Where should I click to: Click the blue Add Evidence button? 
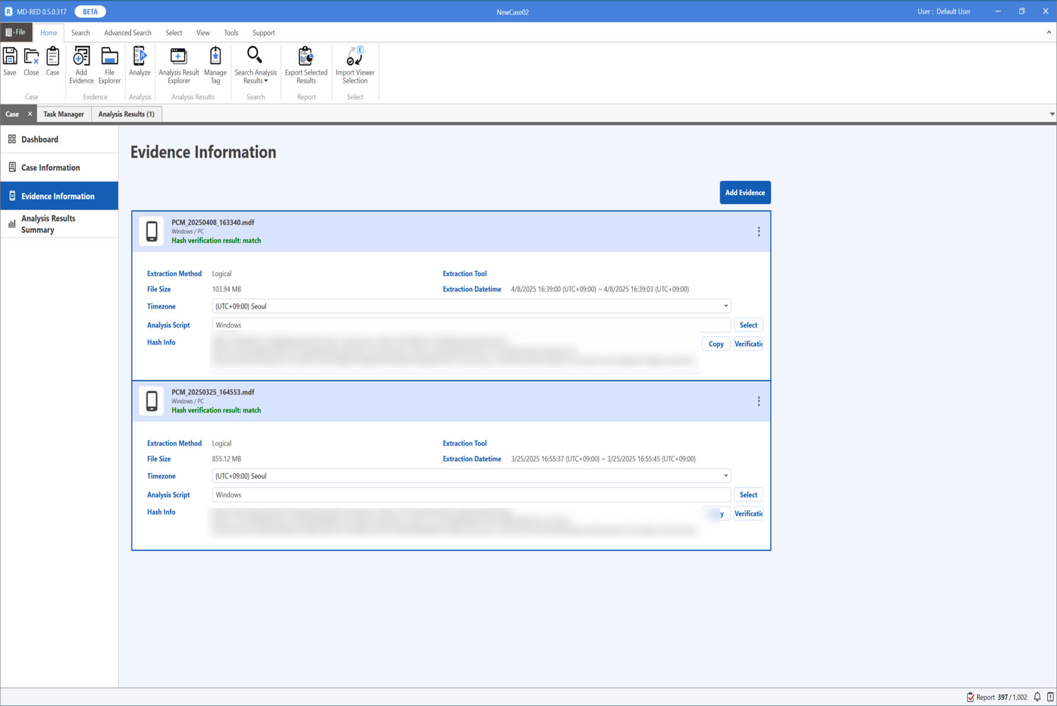click(745, 193)
